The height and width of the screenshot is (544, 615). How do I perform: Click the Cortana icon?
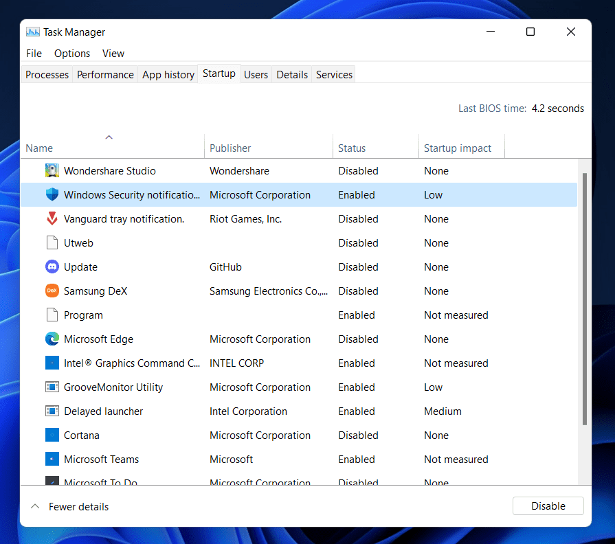pos(52,435)
